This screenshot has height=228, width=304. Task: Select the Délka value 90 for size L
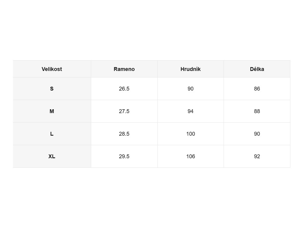pyautogui.click(x=257, y=134)
